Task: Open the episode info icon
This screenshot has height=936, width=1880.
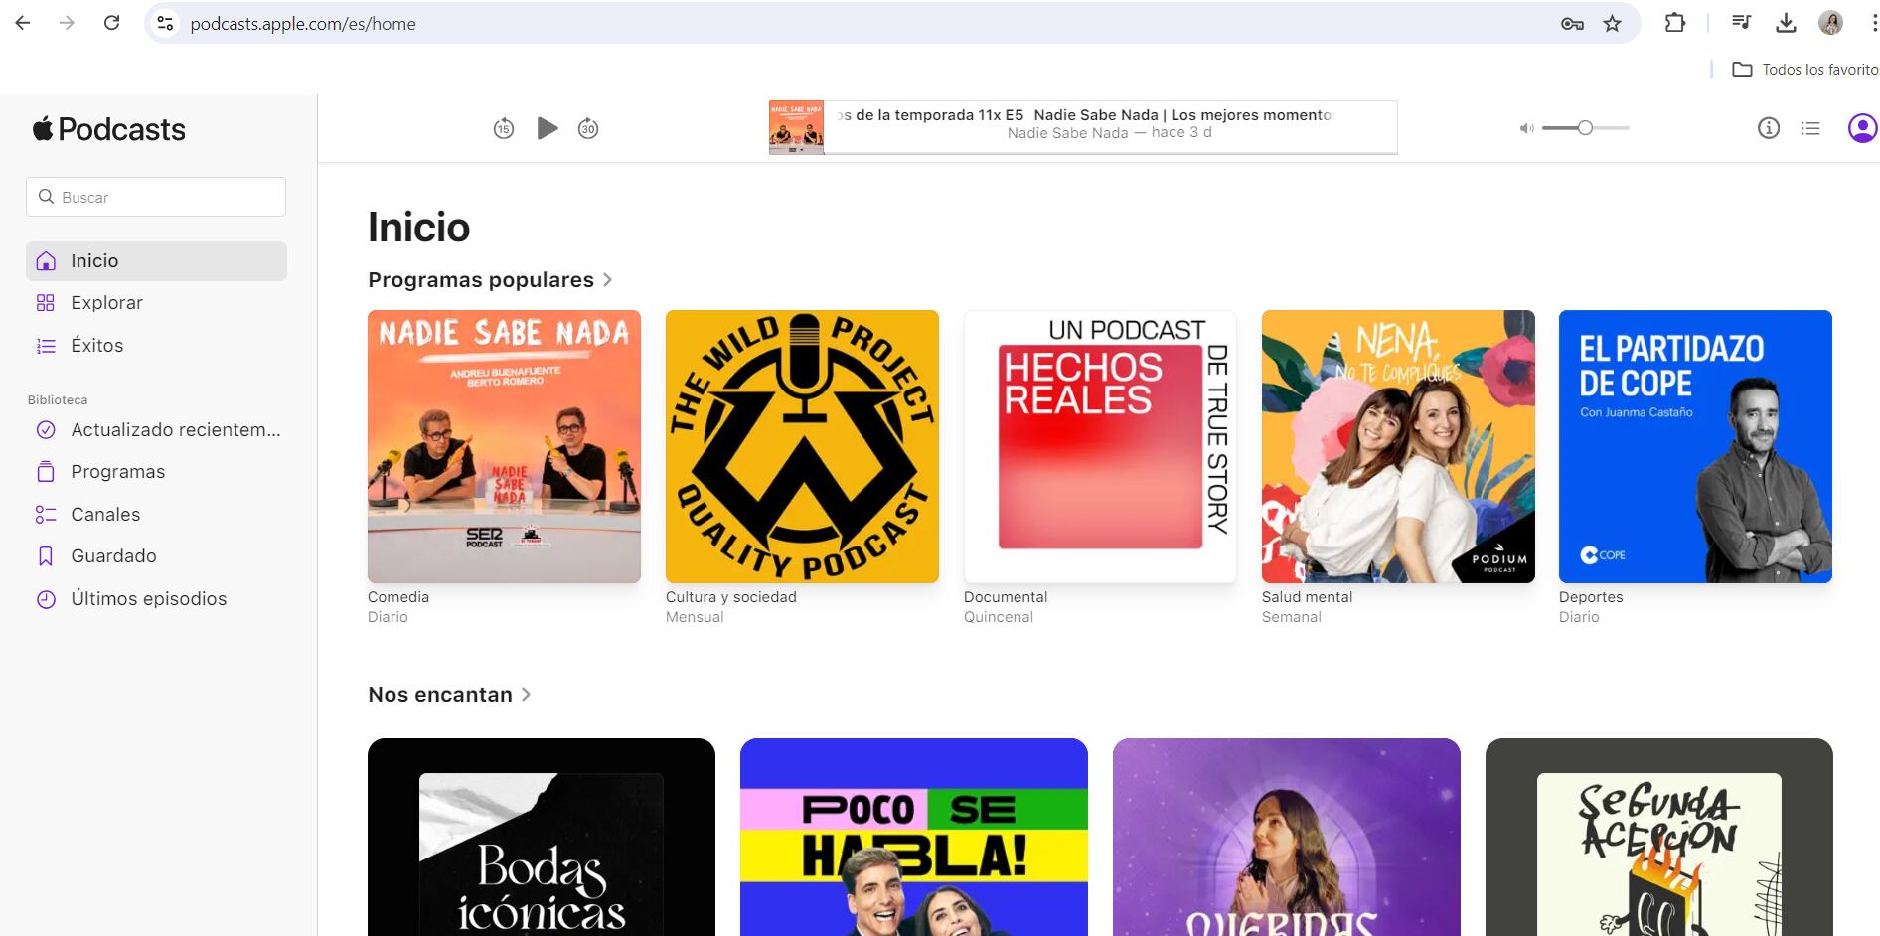Action: 1768,128
